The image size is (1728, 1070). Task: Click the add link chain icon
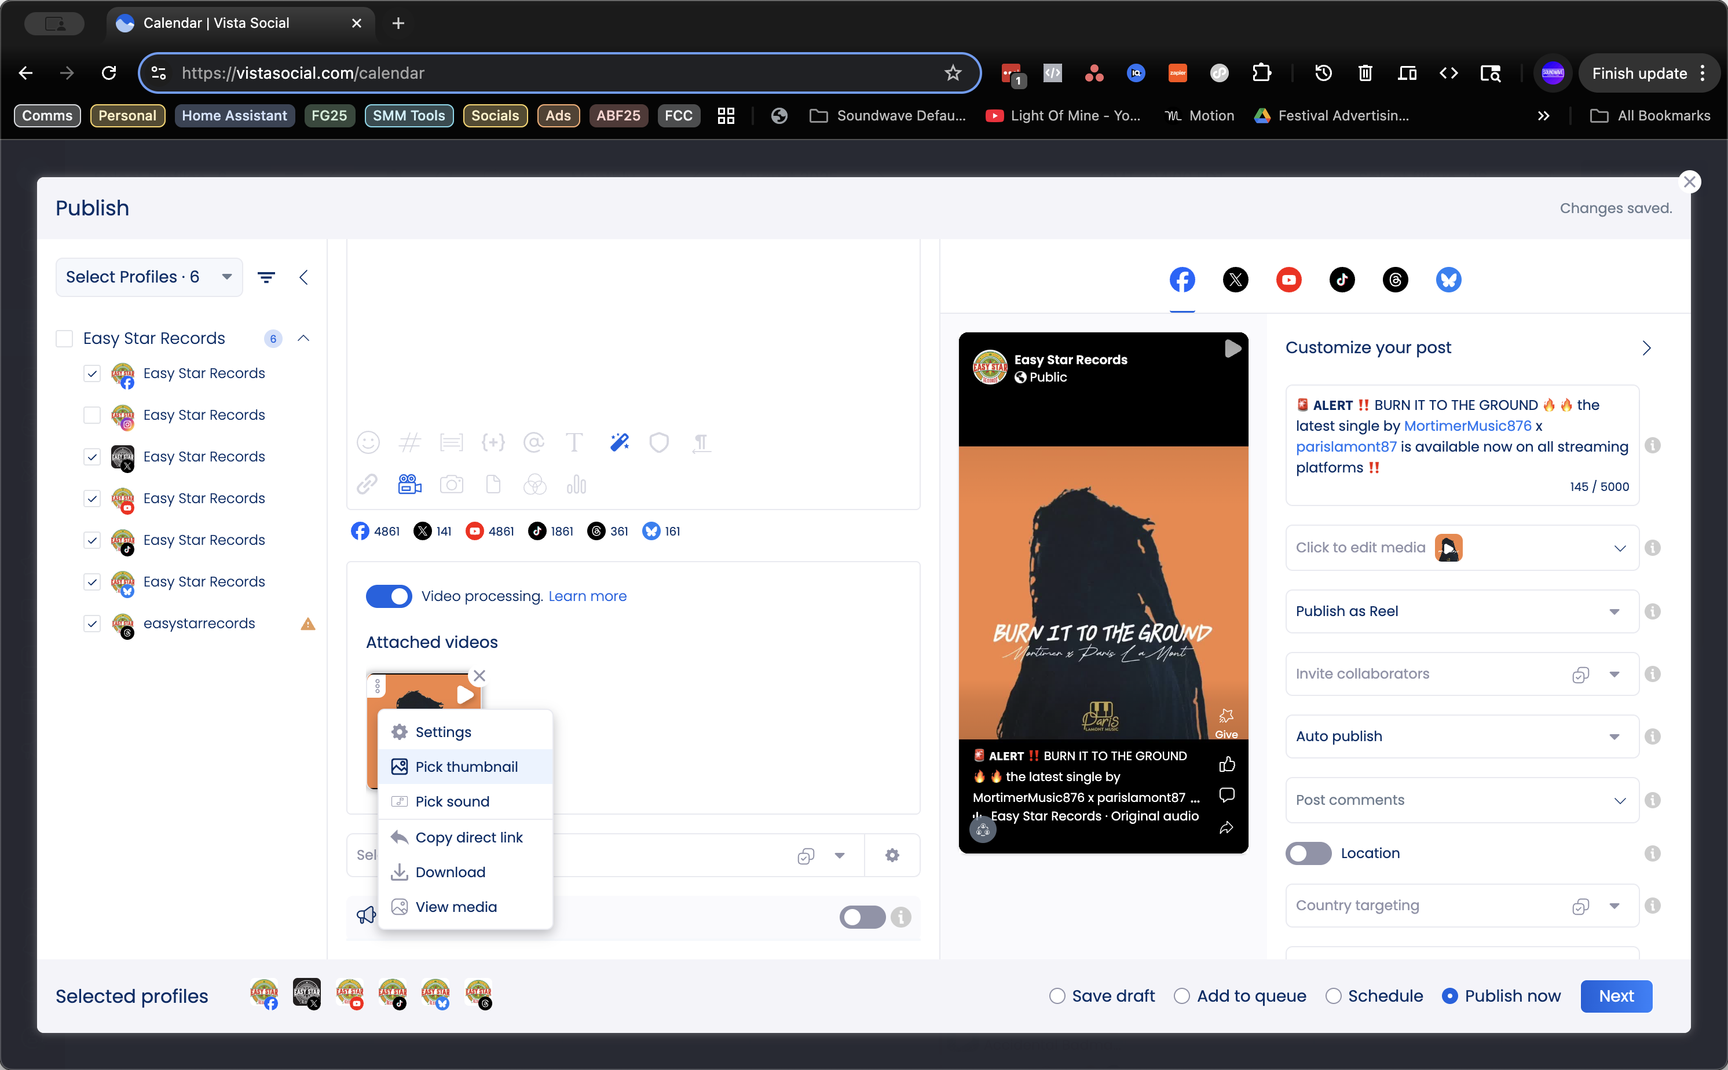click(367, 485)
